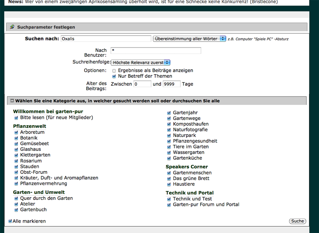Toggle the Alle markieren checkbox
The width and height of the screenshot is (319, 233).
pyautogui.click(x=10, y=221)
